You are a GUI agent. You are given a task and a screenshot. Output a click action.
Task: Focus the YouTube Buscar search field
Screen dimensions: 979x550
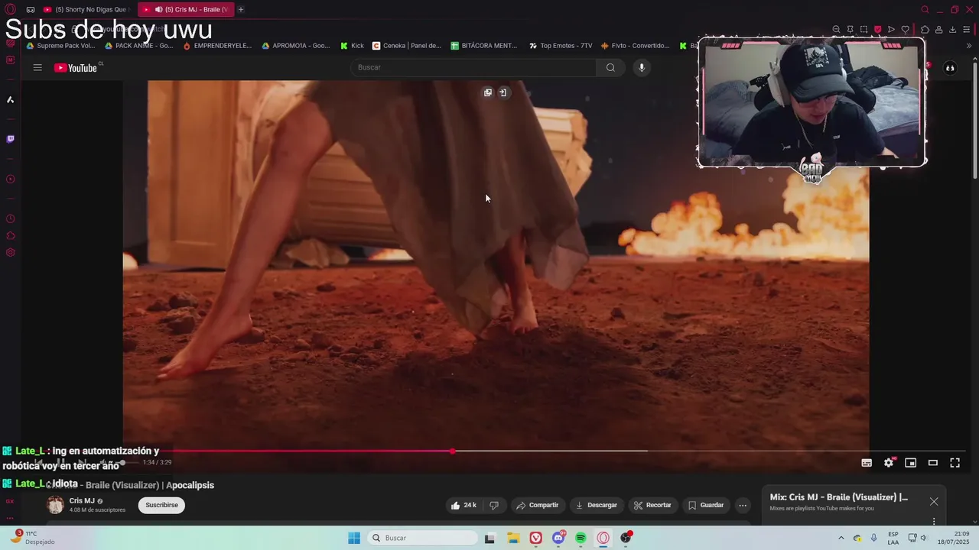[x=473, y=67]
